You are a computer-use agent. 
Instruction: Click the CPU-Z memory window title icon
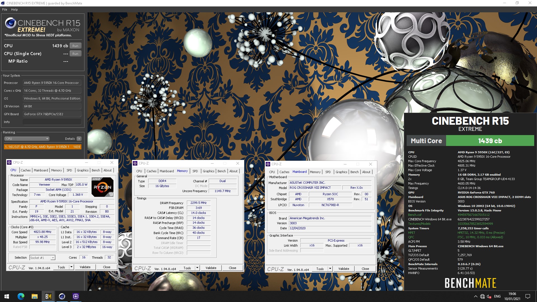135,163
